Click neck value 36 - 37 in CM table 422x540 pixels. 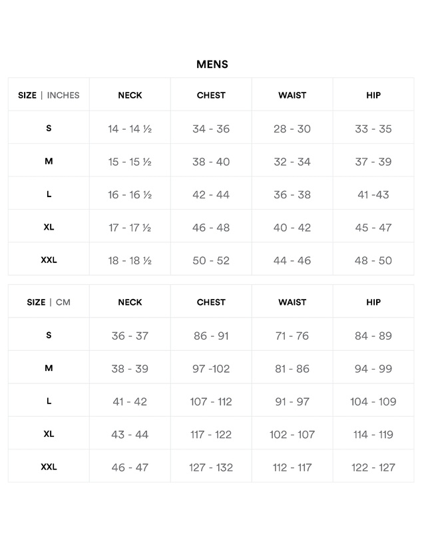tap(130, 336)
